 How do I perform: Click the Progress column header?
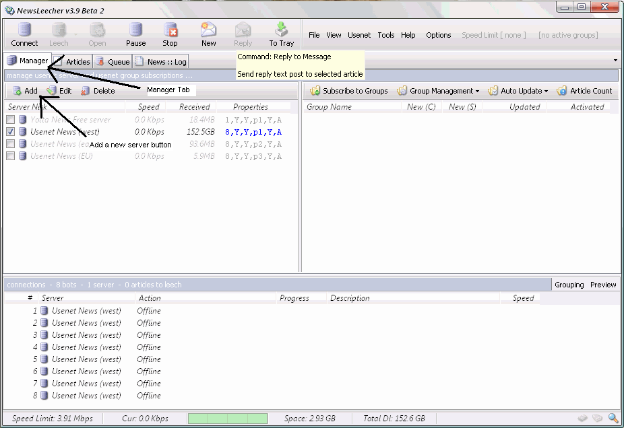(x=302, y=297)
